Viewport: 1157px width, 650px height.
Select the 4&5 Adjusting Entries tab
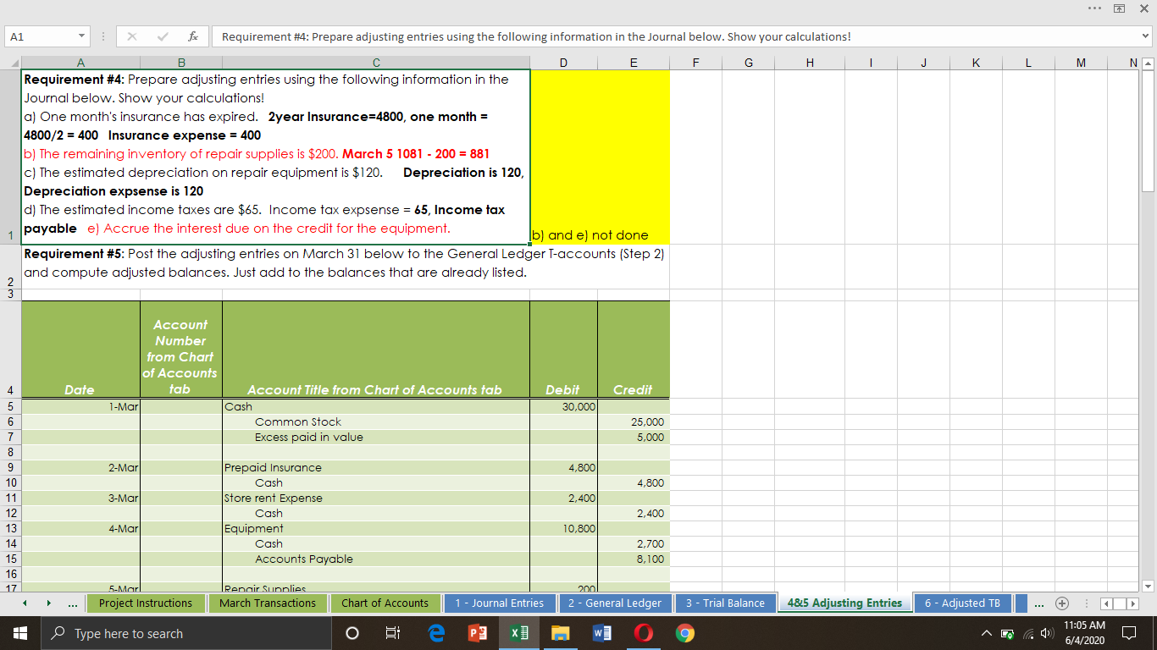(844, 603)
